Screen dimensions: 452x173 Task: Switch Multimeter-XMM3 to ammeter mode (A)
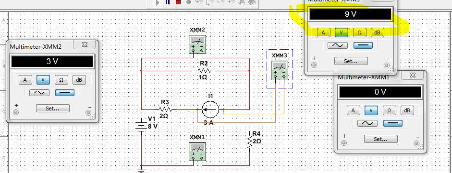pos(323,32)
